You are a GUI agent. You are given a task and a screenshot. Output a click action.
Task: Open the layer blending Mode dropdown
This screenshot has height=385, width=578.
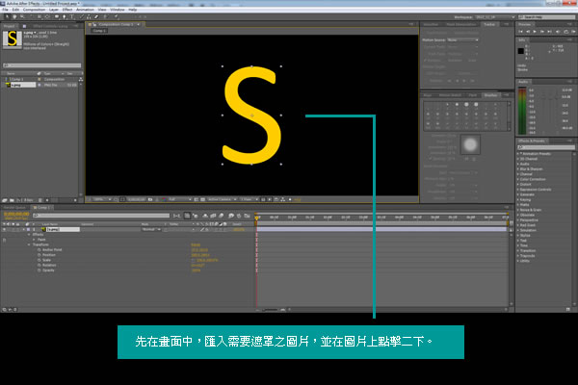151,229
